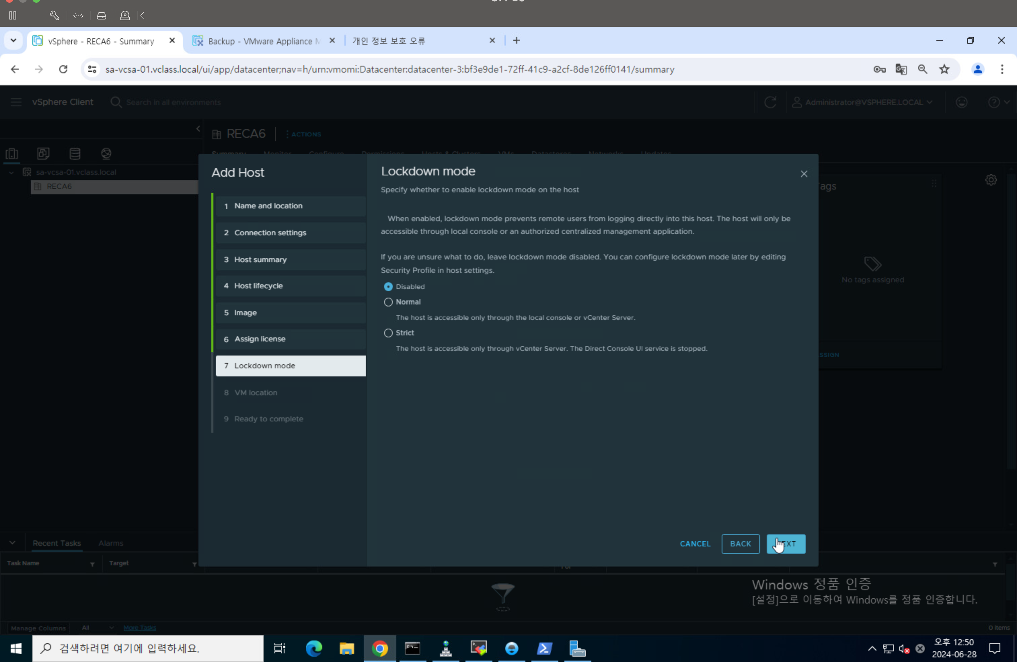Image resolution: width=1017 pixels, height=662 pixels.
Task: Expand the system tray hidden icons chevron
Action: click(872, 648)
